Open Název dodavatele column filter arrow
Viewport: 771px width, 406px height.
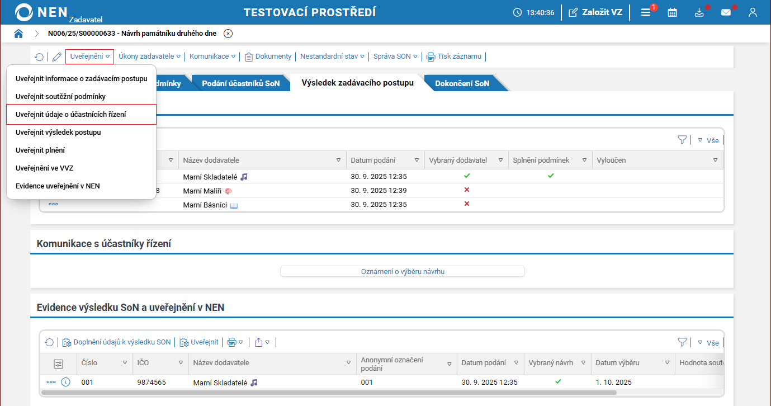pos(338,160)
